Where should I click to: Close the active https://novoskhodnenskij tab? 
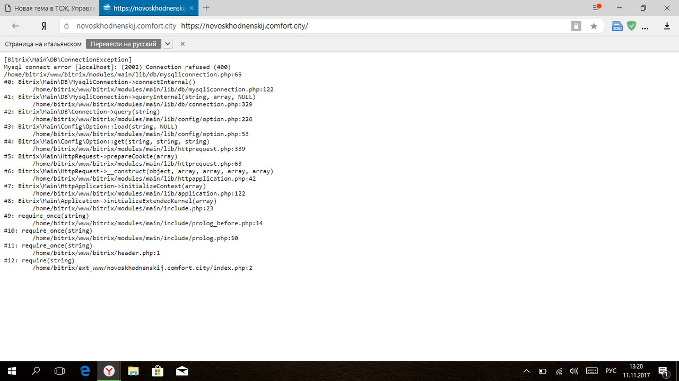coord(192,8)
